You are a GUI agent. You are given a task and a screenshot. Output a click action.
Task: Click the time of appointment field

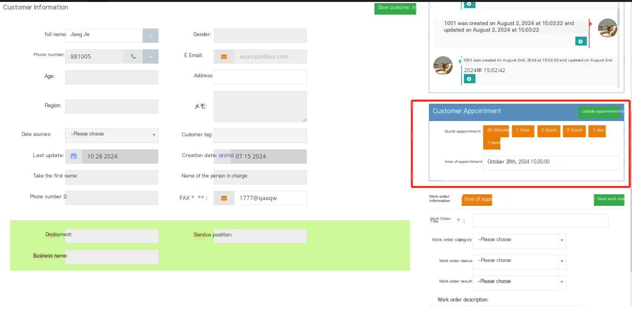(551, 162)
